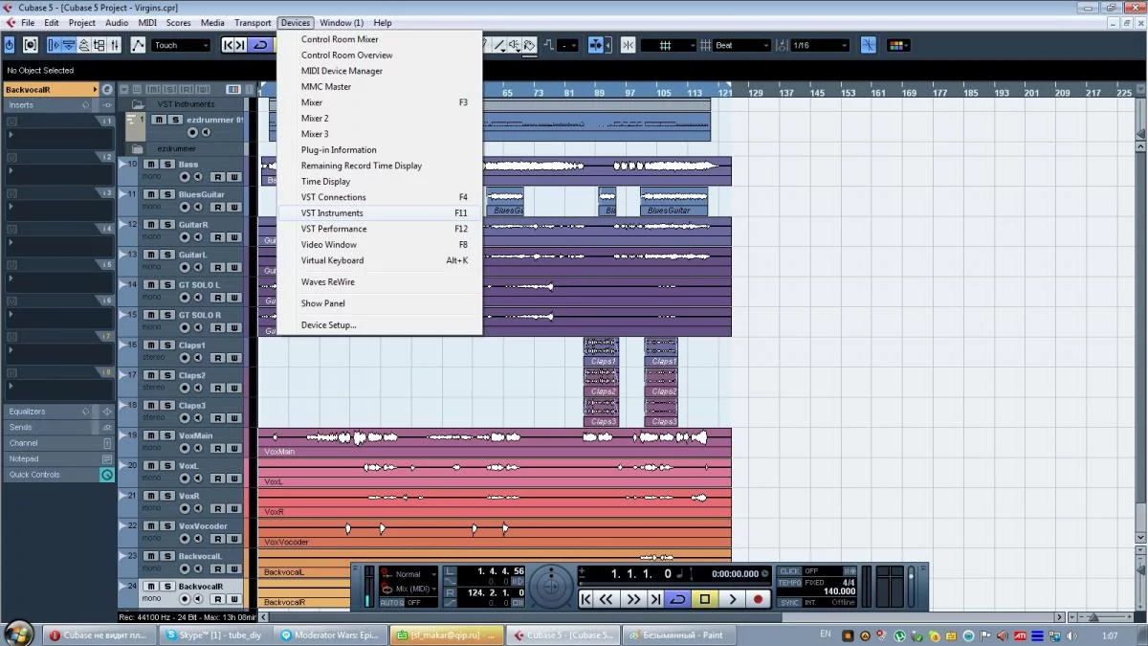Select VST Instruments from Devices menu
1148x646 pixels.
(x=332, y=213)
